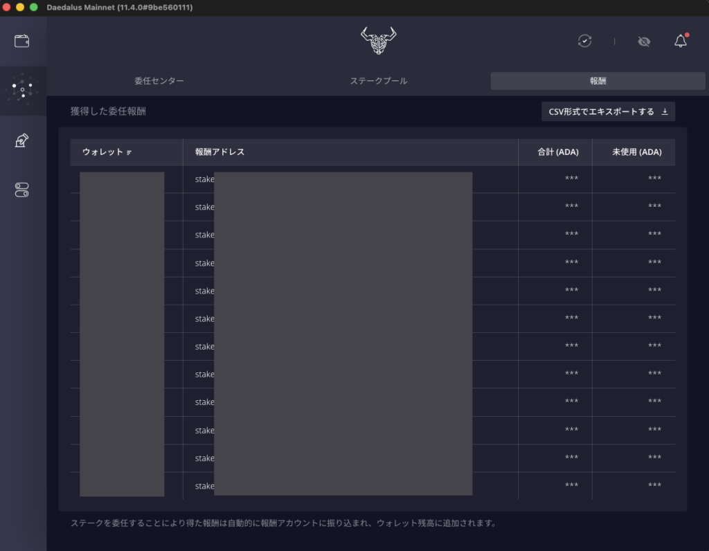Open the notifications bell

point(681,41)
